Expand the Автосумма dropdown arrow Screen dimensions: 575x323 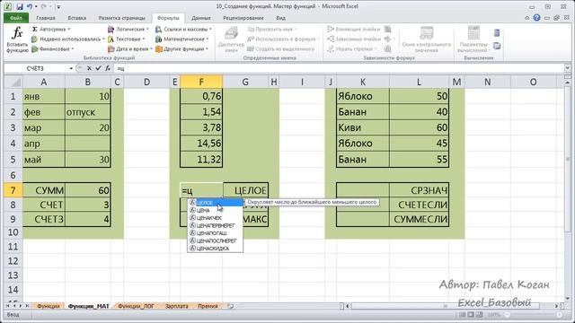coord(69,30)
